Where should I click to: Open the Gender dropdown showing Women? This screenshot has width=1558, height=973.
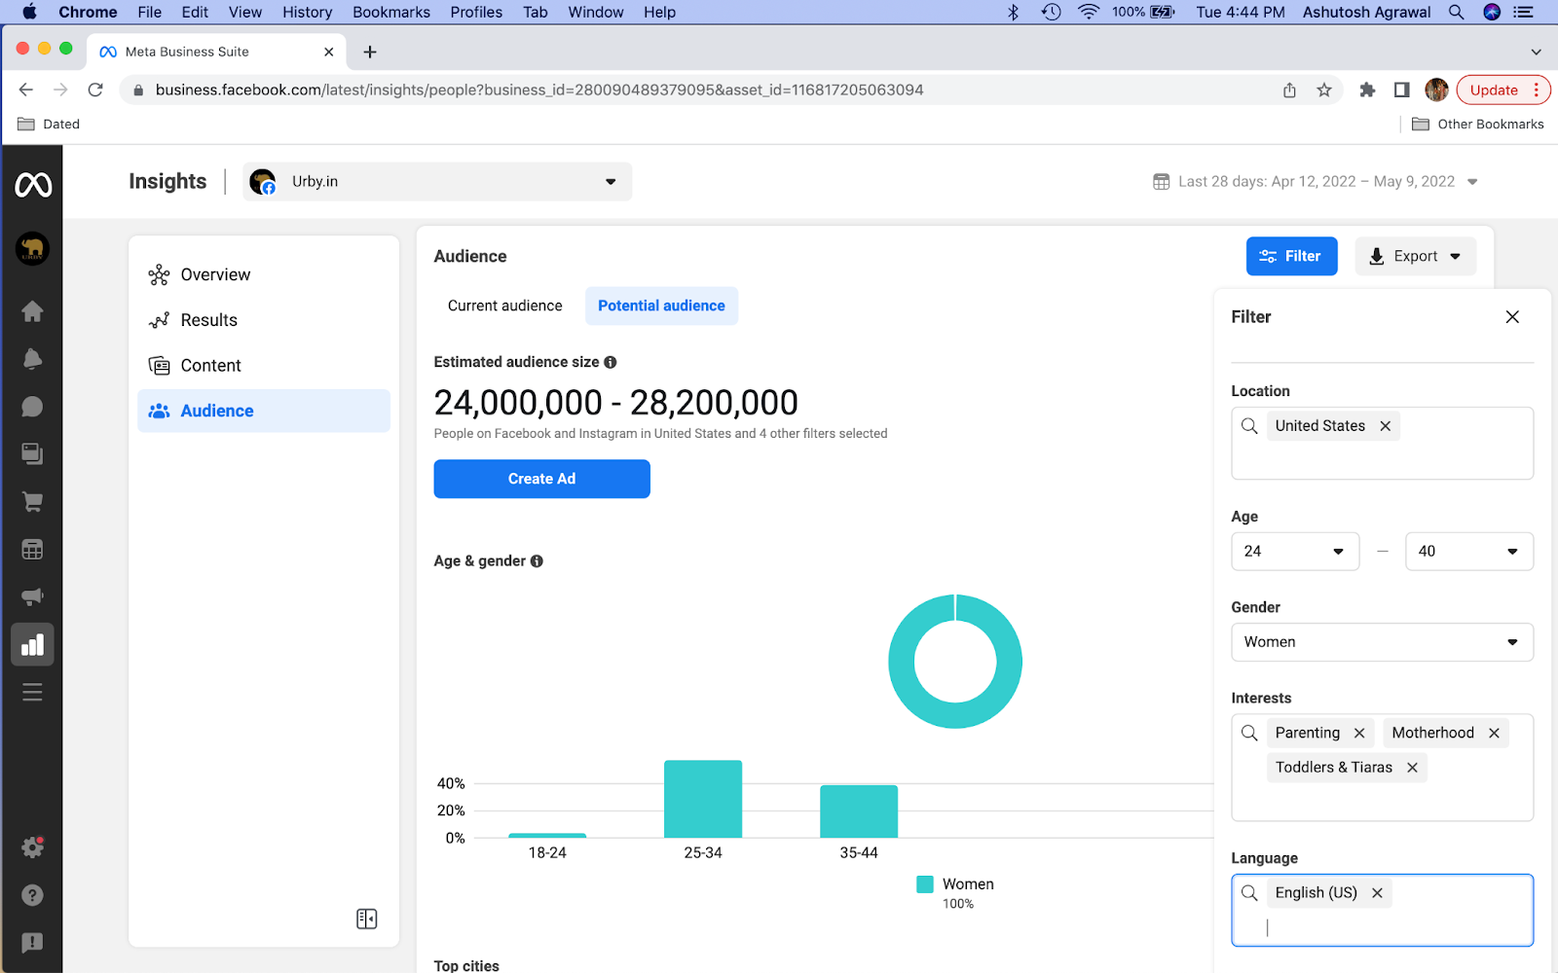pos(1381,642)
